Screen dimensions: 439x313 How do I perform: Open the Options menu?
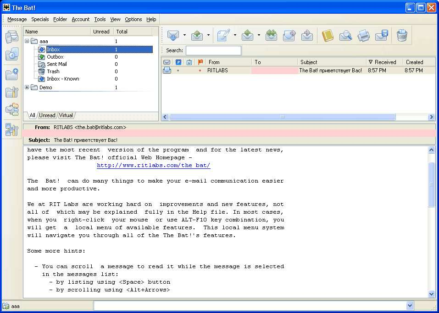coord(133,19)
